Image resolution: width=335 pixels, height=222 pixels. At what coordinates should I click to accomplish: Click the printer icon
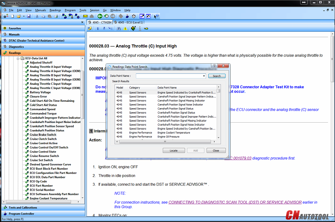coord(56,16)
